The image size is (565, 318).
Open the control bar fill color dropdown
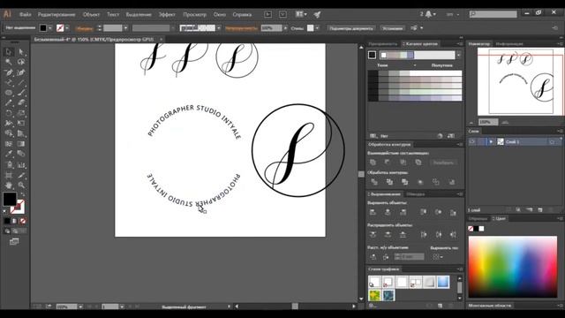[50, 28]
